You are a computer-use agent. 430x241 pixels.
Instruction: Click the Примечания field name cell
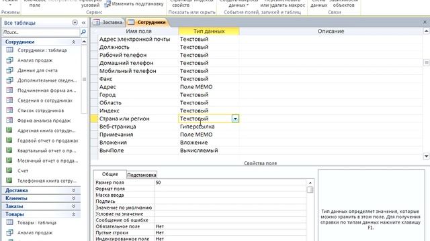point(138,135)
